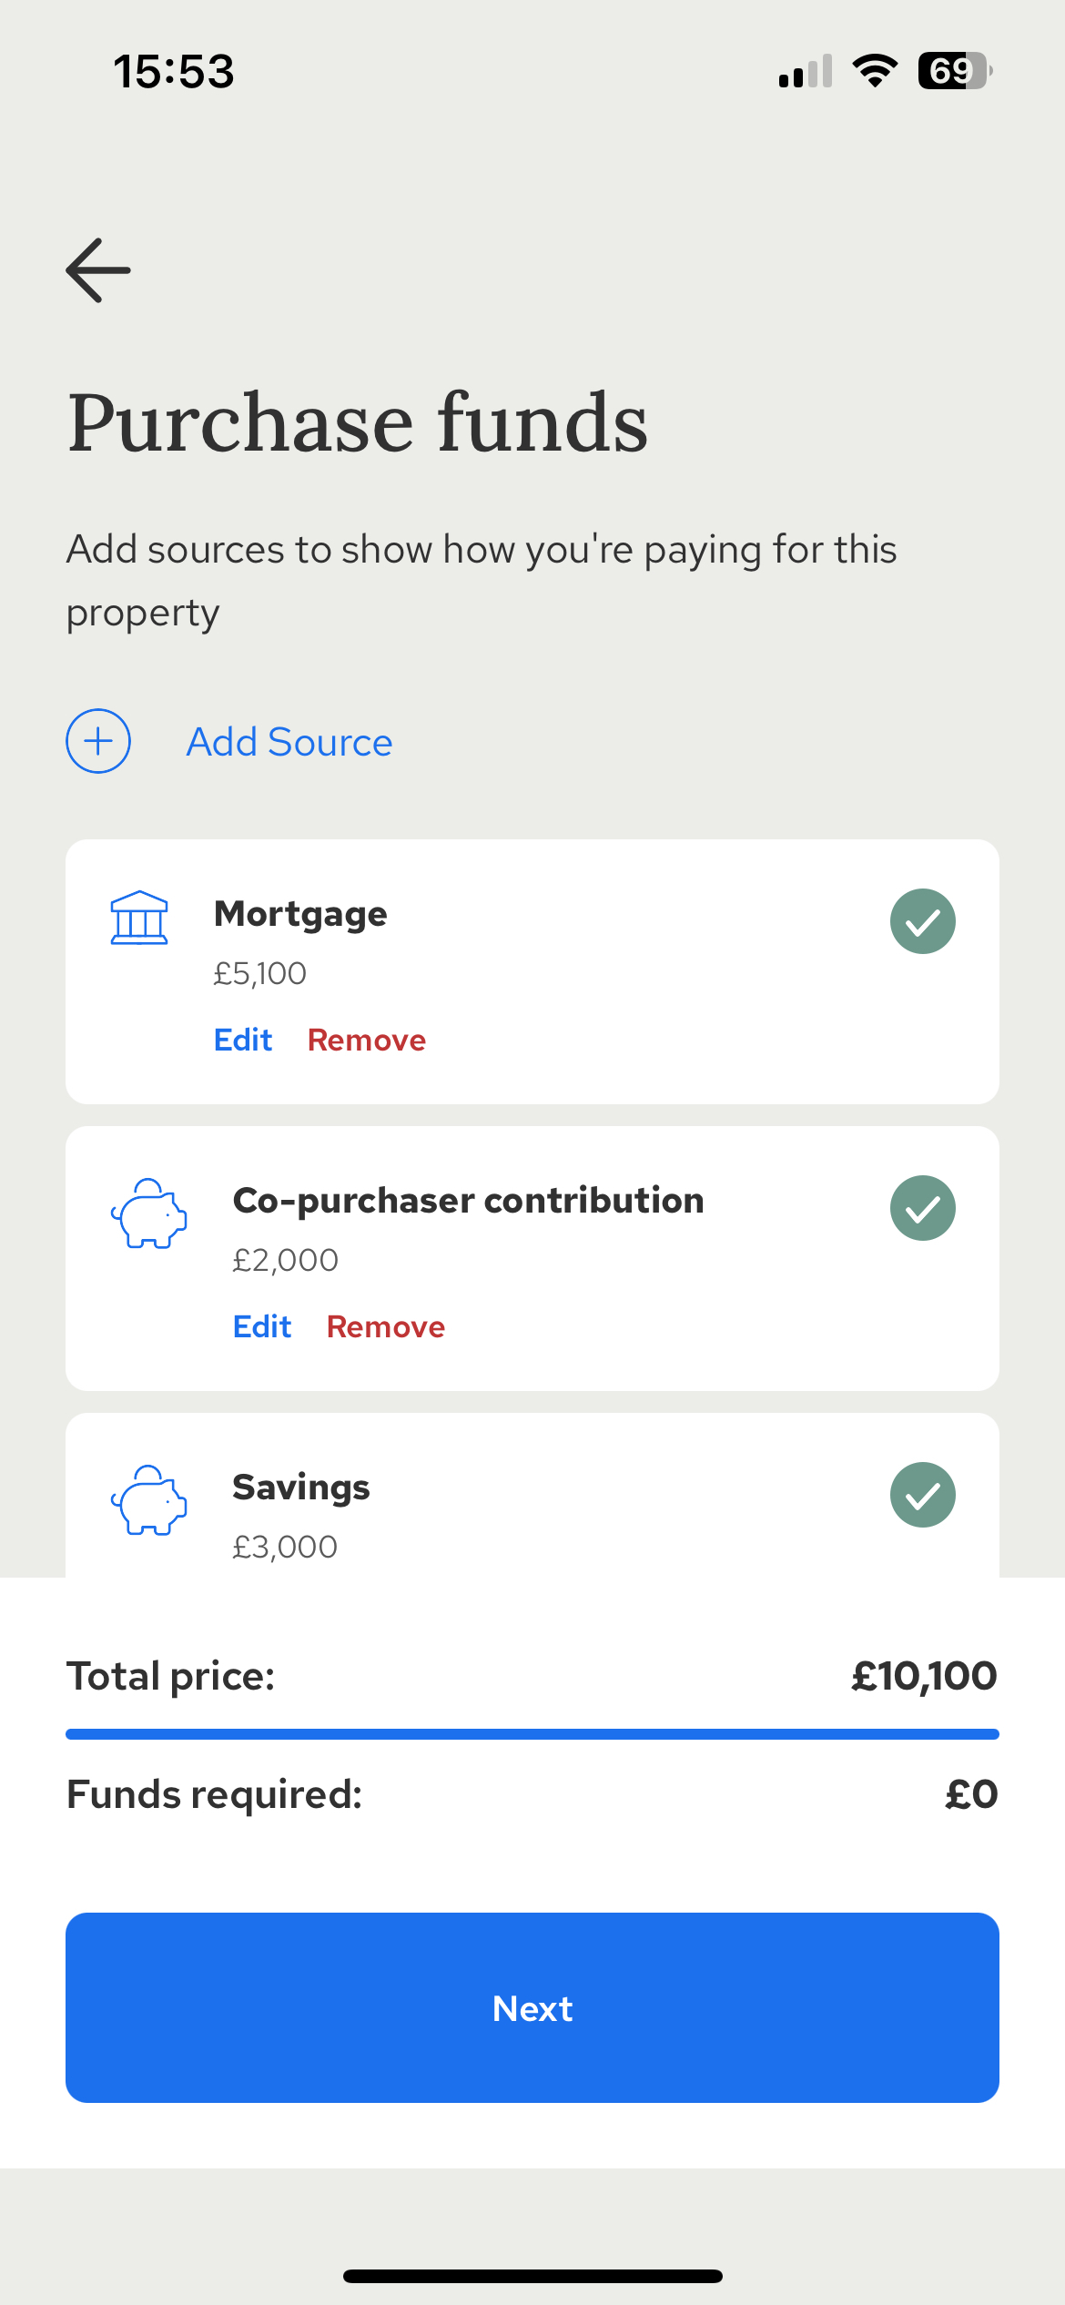Tap the Wi-Fi status icon
The height and width of the screenshot is (2305, 1065).
pyautogui.click(x=875, y=71)
